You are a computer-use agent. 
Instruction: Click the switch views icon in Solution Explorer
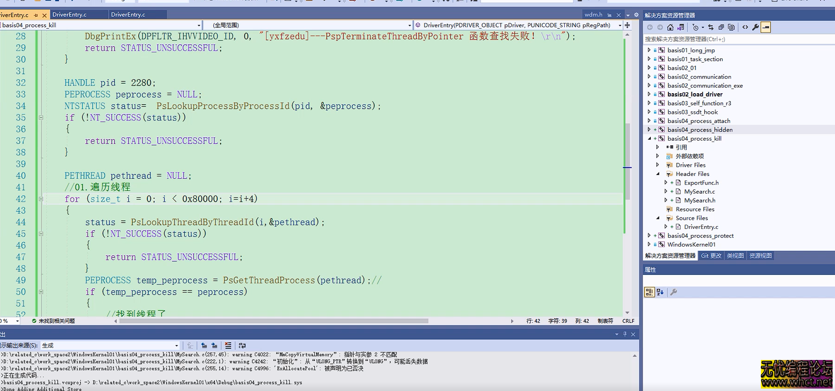[x=680, y=27]
